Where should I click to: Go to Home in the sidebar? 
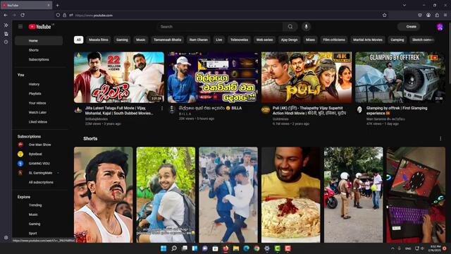pyautogui.click(x=39, y=41)
